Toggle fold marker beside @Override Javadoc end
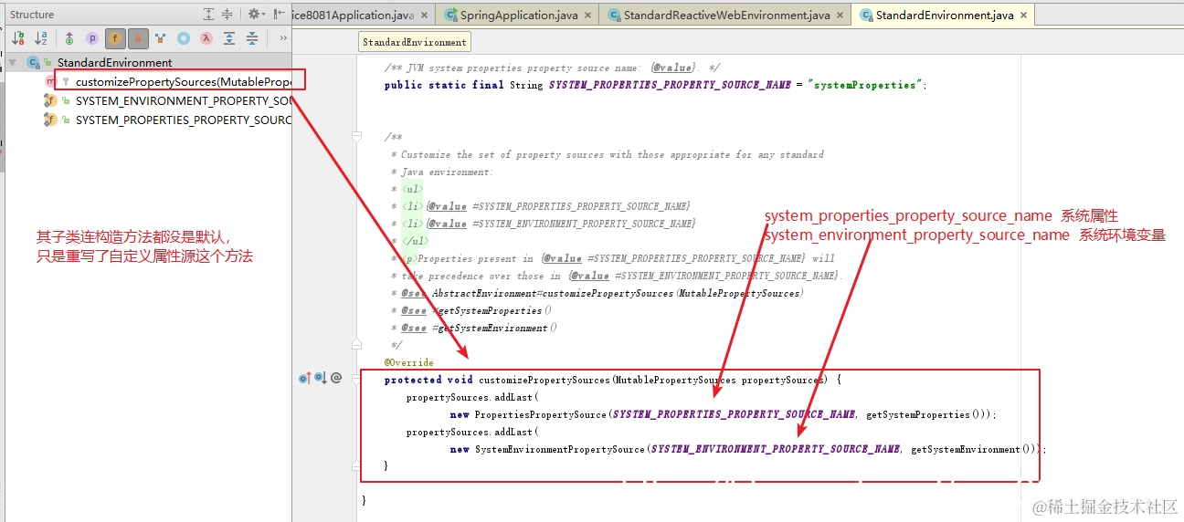This screenshot has height=522, width=1184. [x=357, y=345]
